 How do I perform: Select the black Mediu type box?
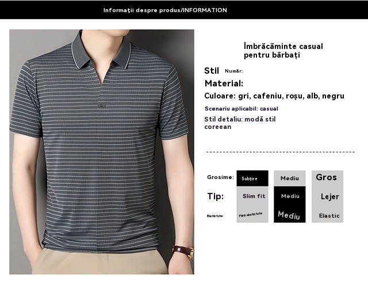coord(289,196)
